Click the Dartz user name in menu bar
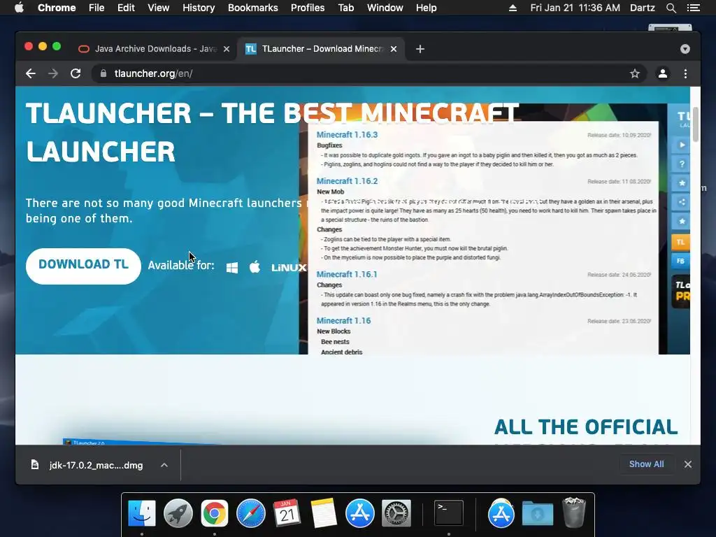 click(642, 8)
